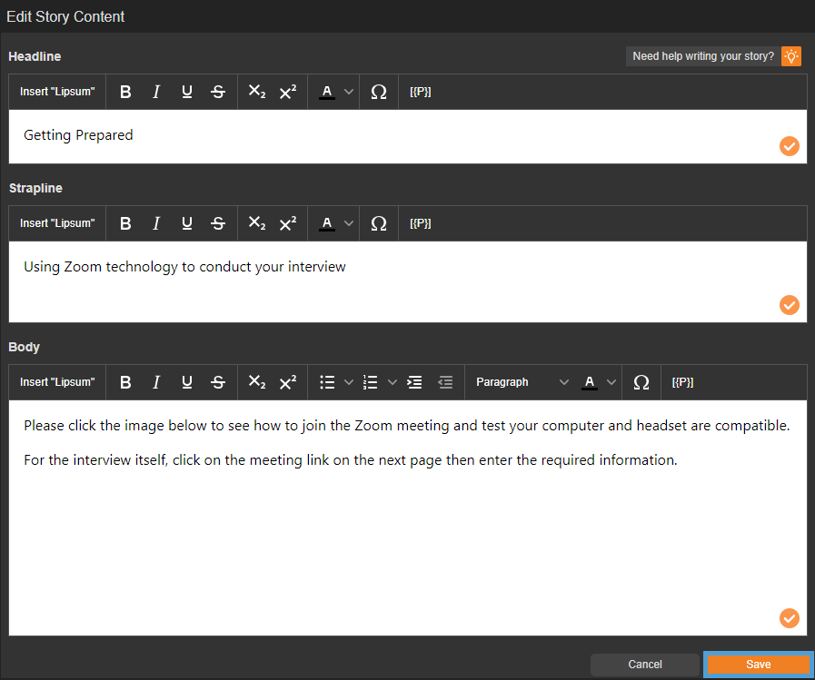Viewport: 815px width, 680px height.
Task: Insert special character (Omega) in Headline toolbar
Action: (x=380, y=92)
